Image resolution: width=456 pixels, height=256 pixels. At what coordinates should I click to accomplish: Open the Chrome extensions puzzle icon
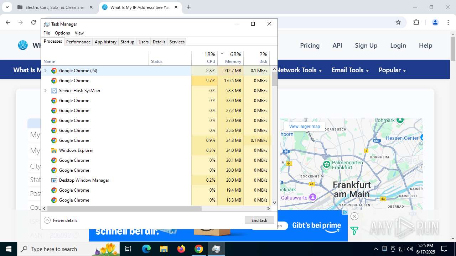416,22
